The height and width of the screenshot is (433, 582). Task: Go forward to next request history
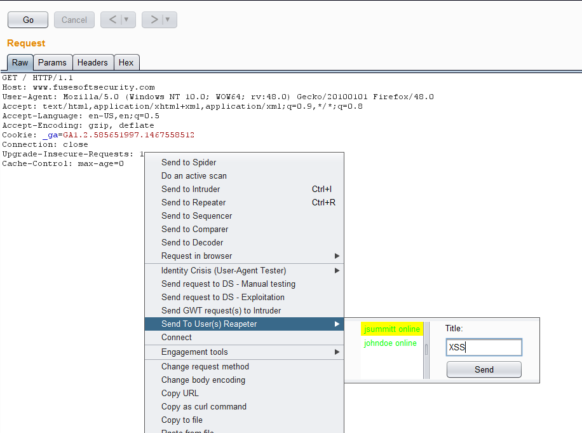(x=154, y=20)
